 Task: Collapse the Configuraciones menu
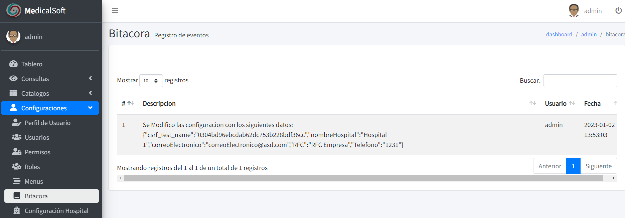click(x=90, y=108)
